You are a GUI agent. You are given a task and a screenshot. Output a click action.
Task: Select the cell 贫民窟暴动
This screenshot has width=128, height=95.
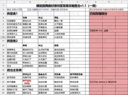click(x=14, y=86)
